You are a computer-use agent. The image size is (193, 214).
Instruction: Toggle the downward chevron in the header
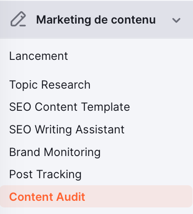coord(176,20)
